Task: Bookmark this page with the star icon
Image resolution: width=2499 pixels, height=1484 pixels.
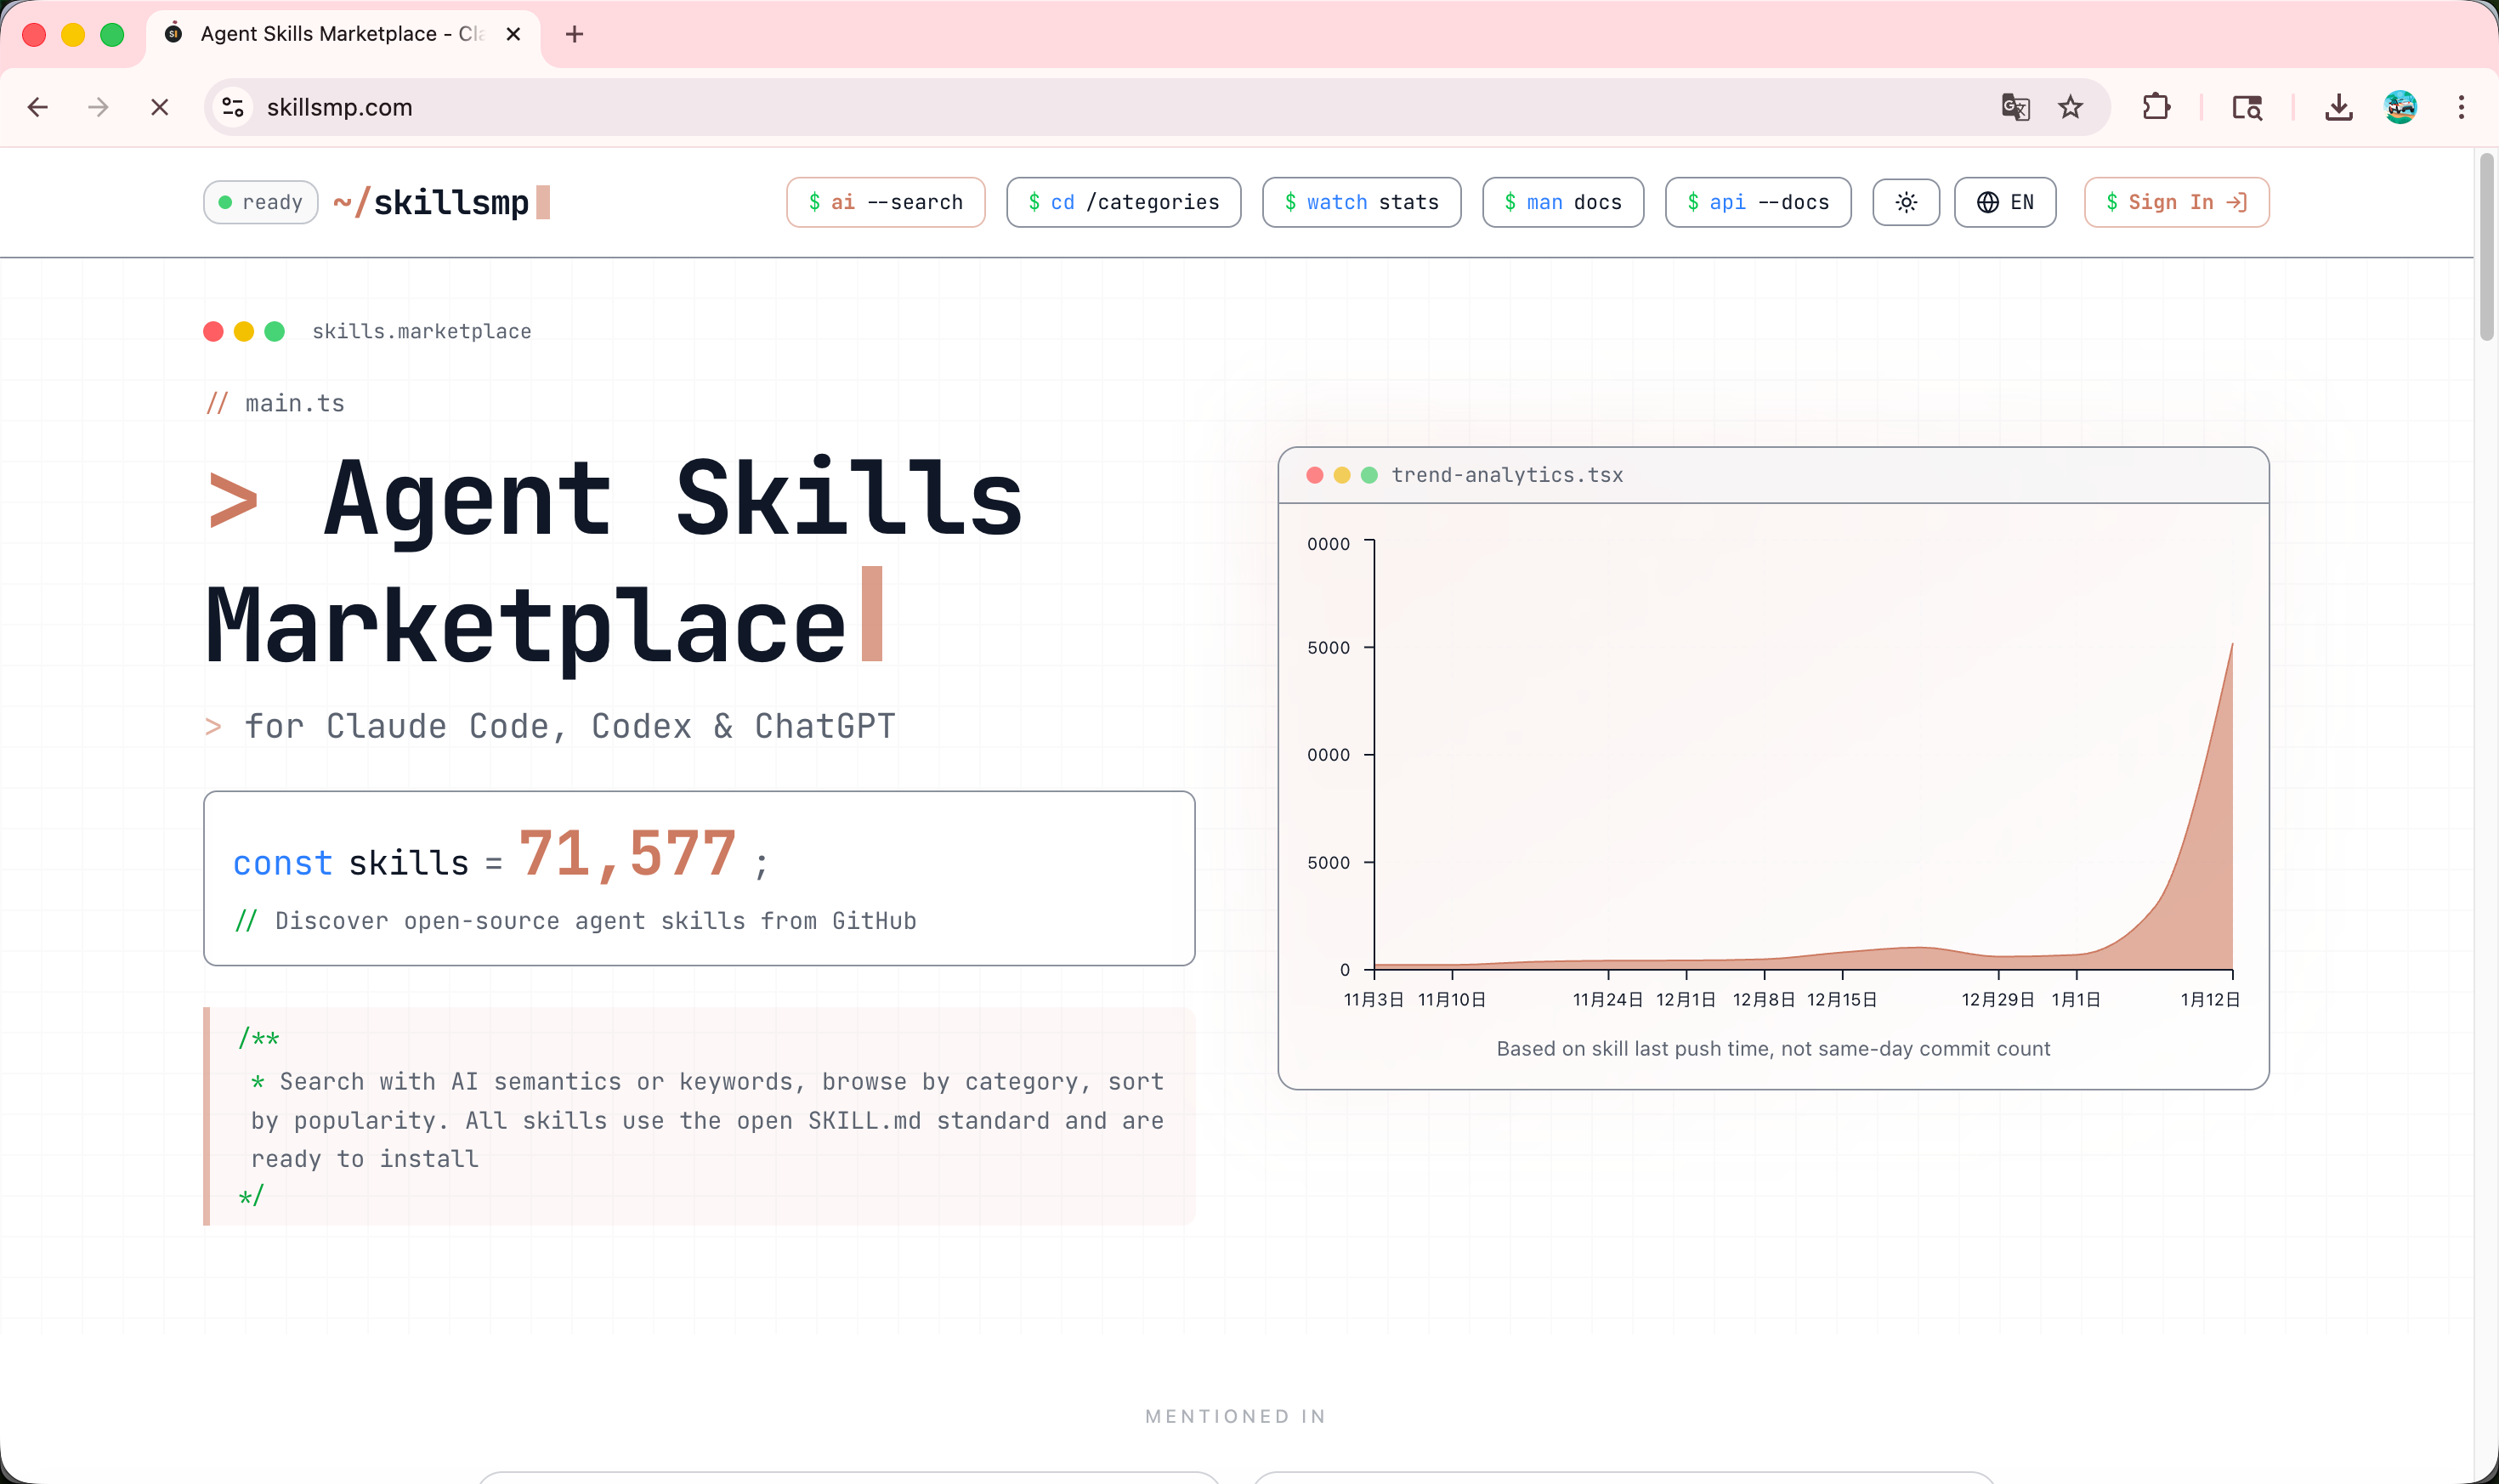Action: (x=2070, y=107)
